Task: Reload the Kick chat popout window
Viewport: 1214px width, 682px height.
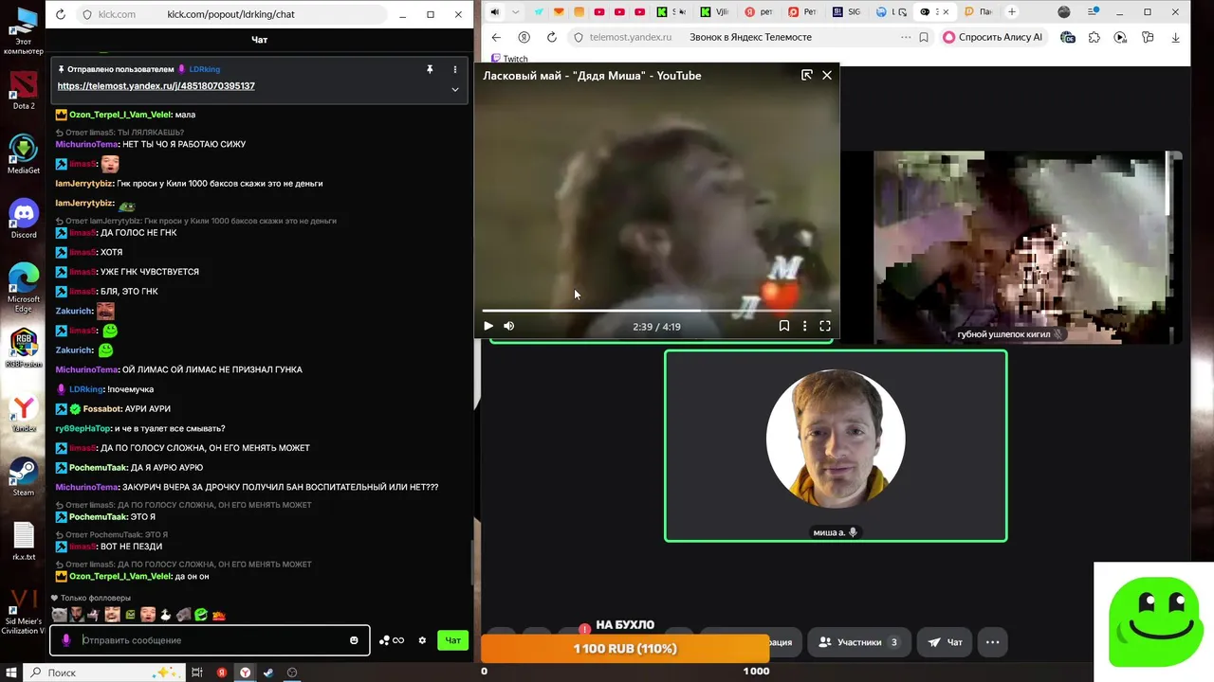Action: [61, 14]
